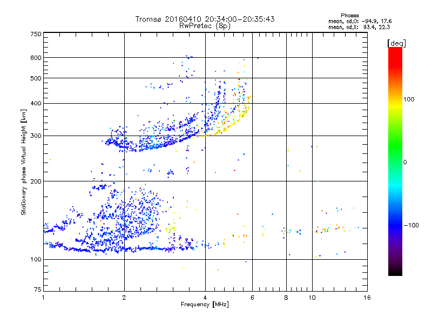
Task: Click the '200' y-axis tick label
Action: pos(36,181)
